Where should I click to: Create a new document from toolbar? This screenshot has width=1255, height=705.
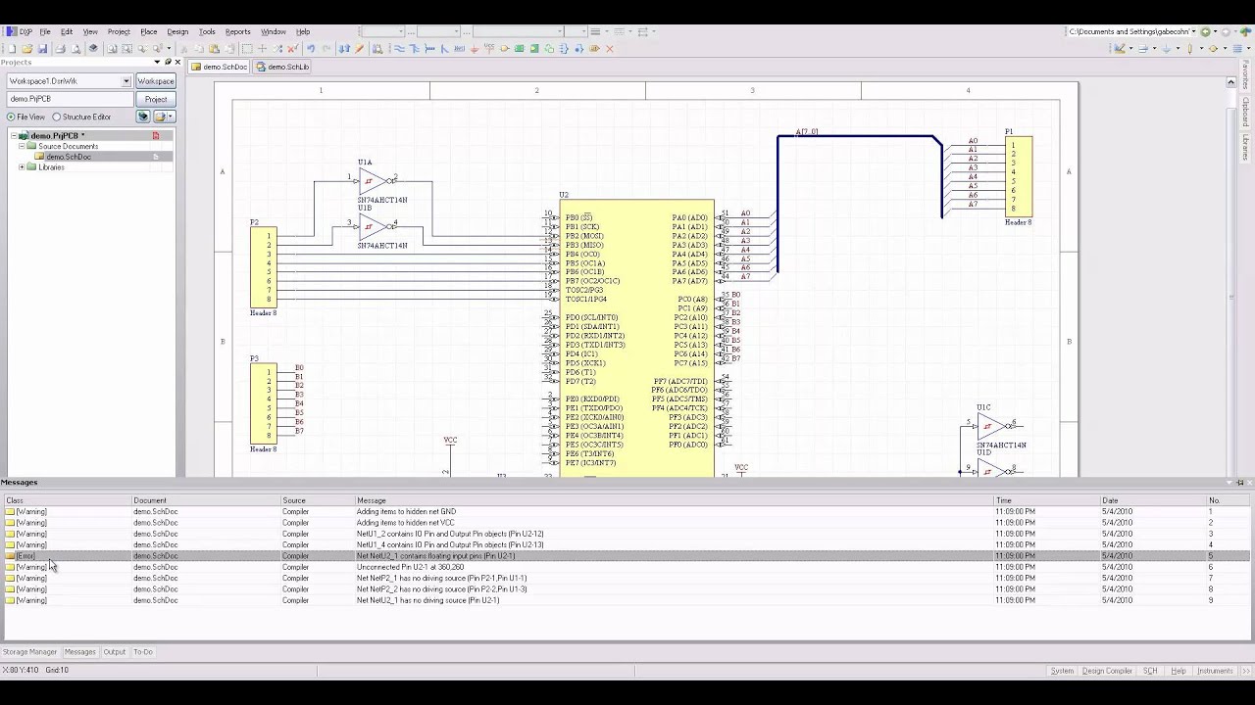tap(12, 48)
